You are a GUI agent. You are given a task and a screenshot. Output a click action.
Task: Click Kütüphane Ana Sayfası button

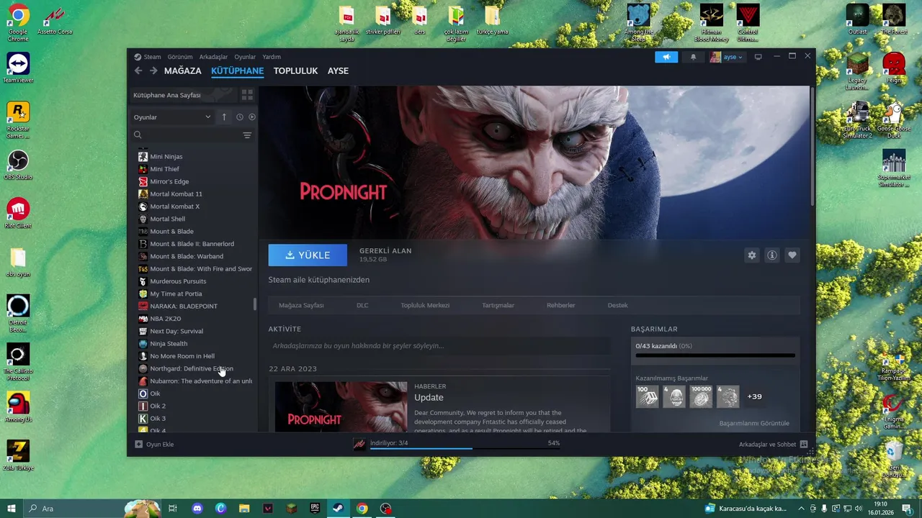pos(184,95)
